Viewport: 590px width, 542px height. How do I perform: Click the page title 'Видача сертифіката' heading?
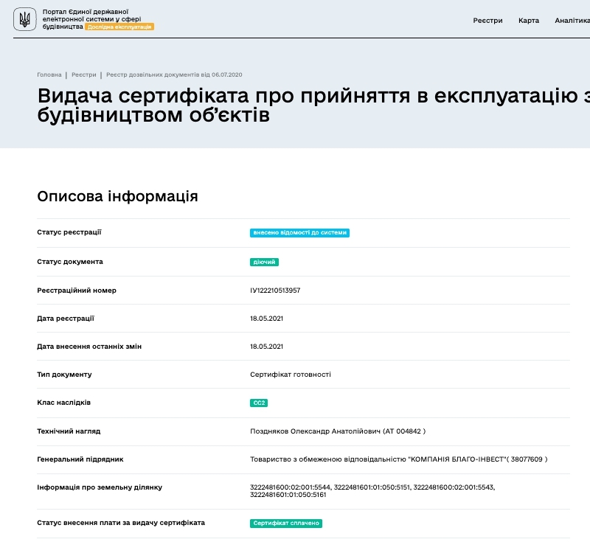(313, 105)
